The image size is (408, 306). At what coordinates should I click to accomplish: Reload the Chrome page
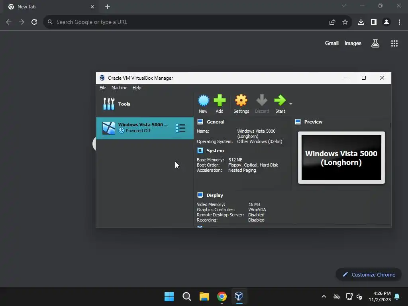pyautogui.click(x=34, y=22)
